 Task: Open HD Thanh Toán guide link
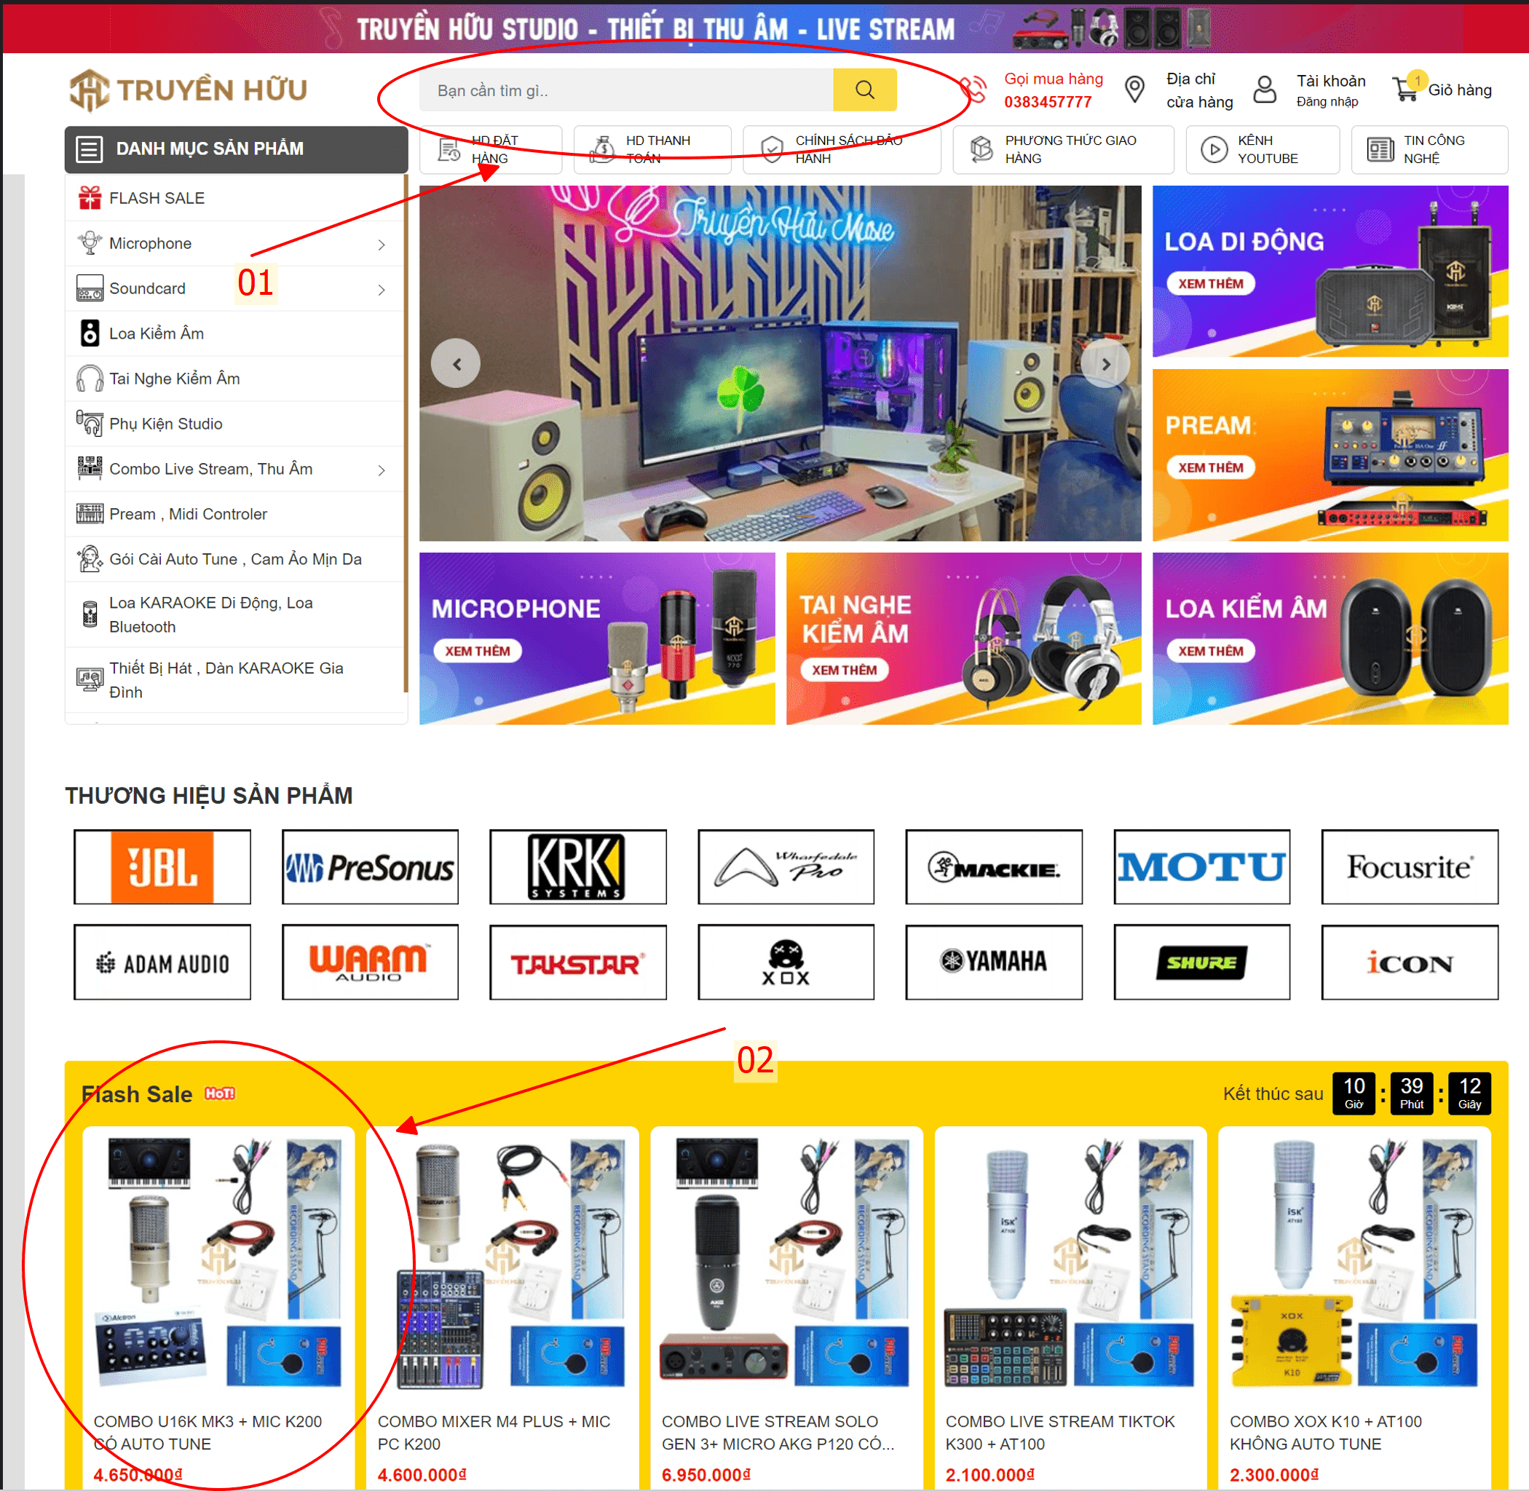click(x=652, y=149)
